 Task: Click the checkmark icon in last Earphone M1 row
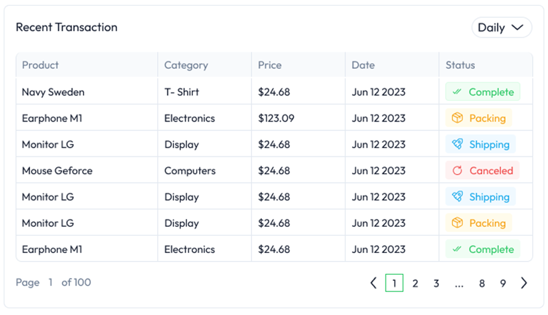tap(457, 249)
